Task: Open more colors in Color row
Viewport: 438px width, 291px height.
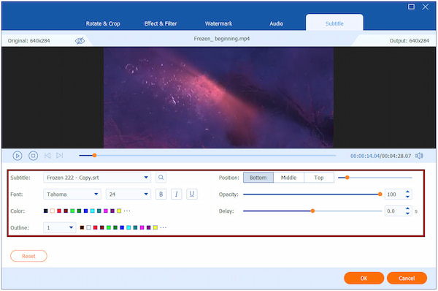Action: (x=127, y=211)
